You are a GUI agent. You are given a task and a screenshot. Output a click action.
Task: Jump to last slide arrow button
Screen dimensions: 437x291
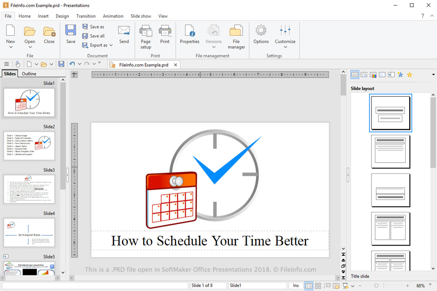point(343,278)
